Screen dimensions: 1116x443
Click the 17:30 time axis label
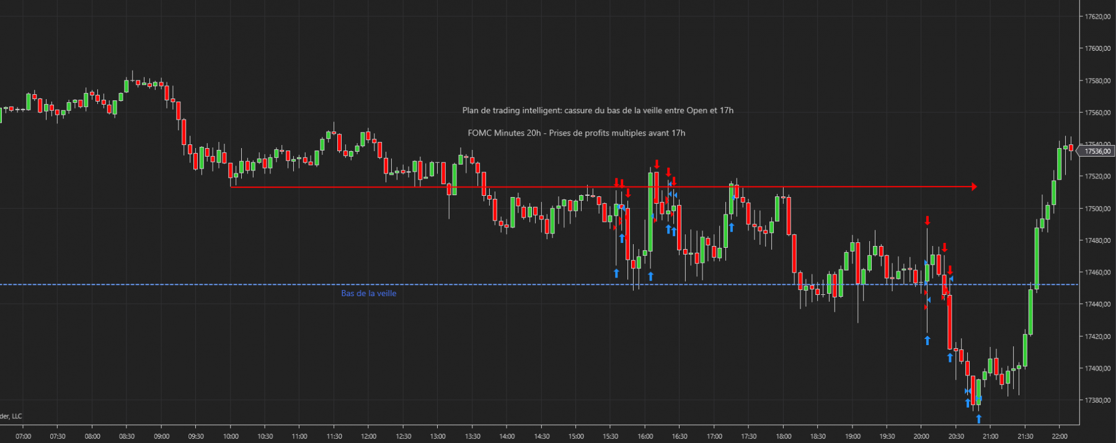coord(748,436)
